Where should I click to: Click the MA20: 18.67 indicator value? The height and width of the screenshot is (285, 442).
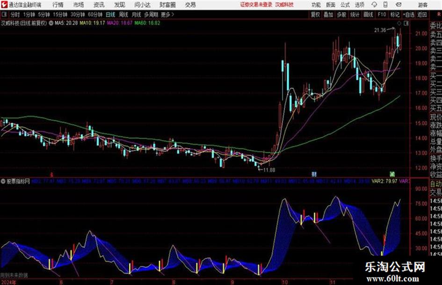pos(119,23)
